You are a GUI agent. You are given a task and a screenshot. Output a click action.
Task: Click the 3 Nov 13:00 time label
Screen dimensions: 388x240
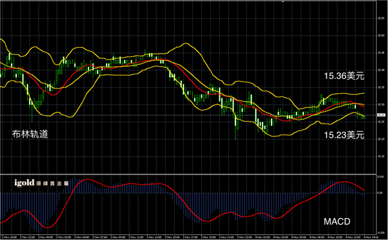click(154, 237)
